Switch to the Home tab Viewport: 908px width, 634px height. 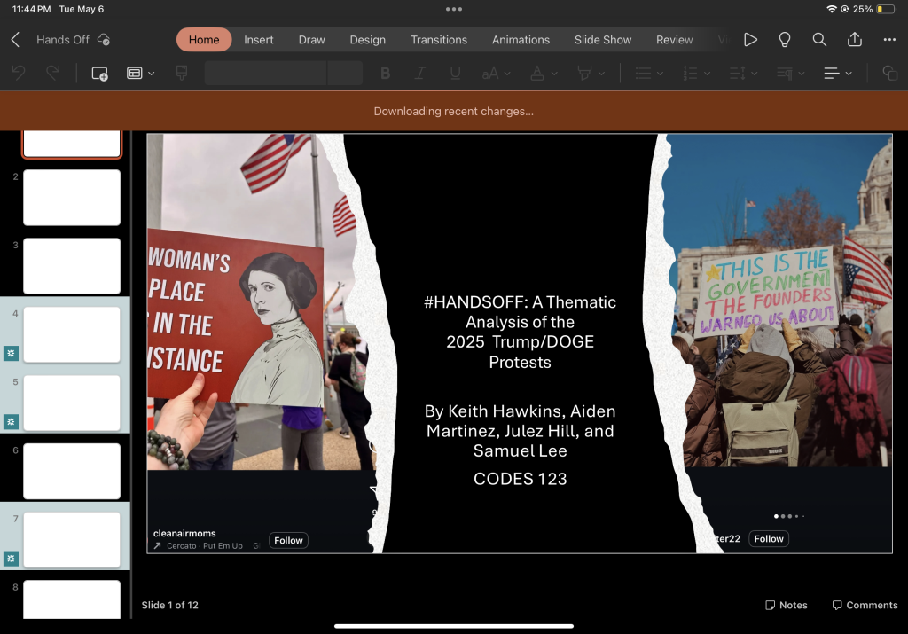(204, 39)
